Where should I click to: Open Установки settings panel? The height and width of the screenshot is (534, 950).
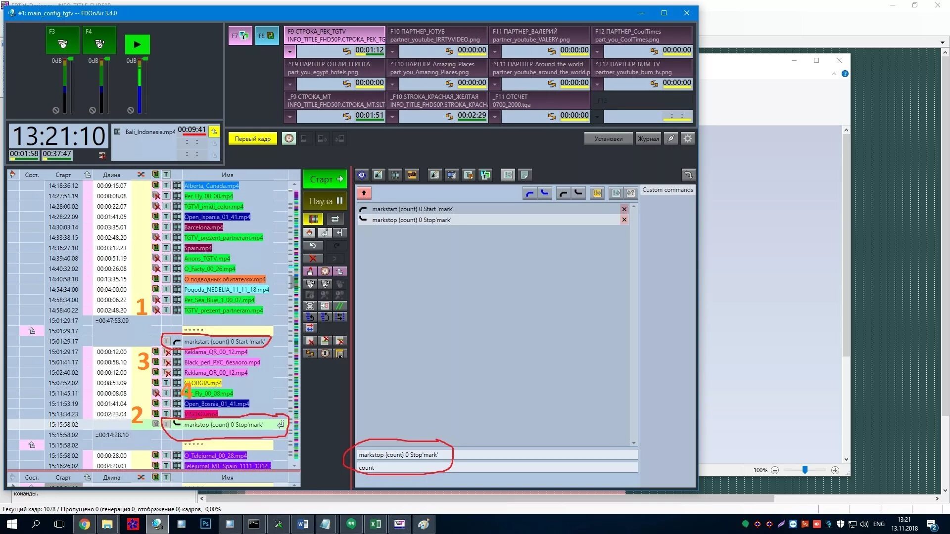click(x=608, y=138)
